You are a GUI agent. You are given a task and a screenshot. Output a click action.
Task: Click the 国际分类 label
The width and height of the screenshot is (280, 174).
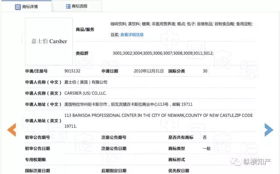[176, 71]
